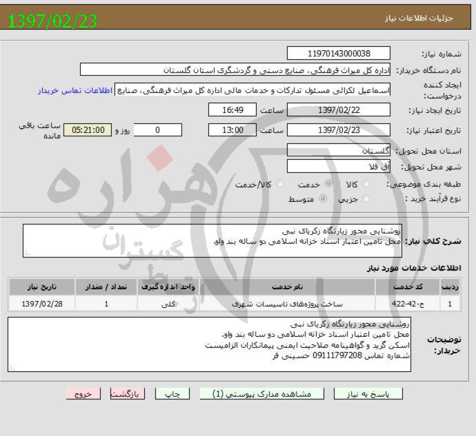
Task: Click the remaining time field 05:21:00
Action: (x=88, y=130)
